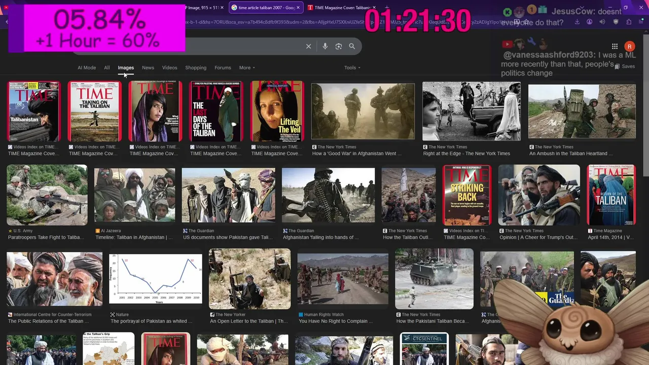Screen dimensions: 649x365
Task: Expand the More search categories dropdown
Action: 247,67
